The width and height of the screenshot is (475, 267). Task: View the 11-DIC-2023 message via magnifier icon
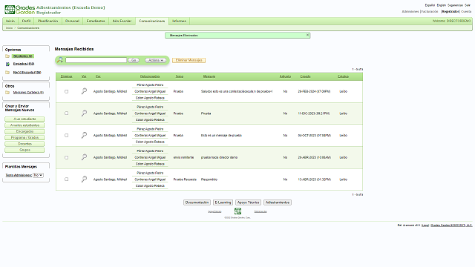(84, 113)
